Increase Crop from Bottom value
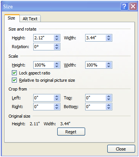Screen dimensions: 139x157 [x=108, y=105]
